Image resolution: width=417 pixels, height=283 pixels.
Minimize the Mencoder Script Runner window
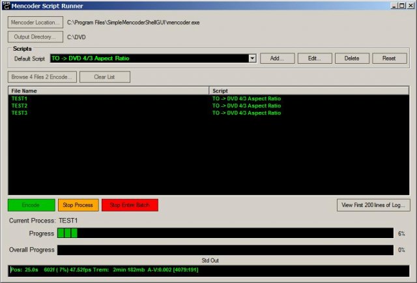394,6
